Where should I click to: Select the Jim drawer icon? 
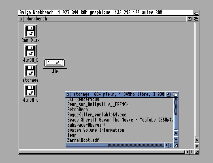click(55, 63)
